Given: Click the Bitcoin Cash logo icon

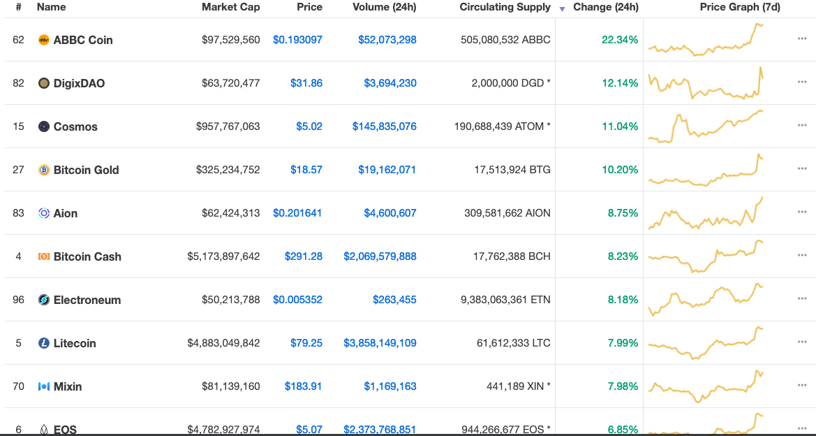Looking at the screenshot, I should (44, 256).
